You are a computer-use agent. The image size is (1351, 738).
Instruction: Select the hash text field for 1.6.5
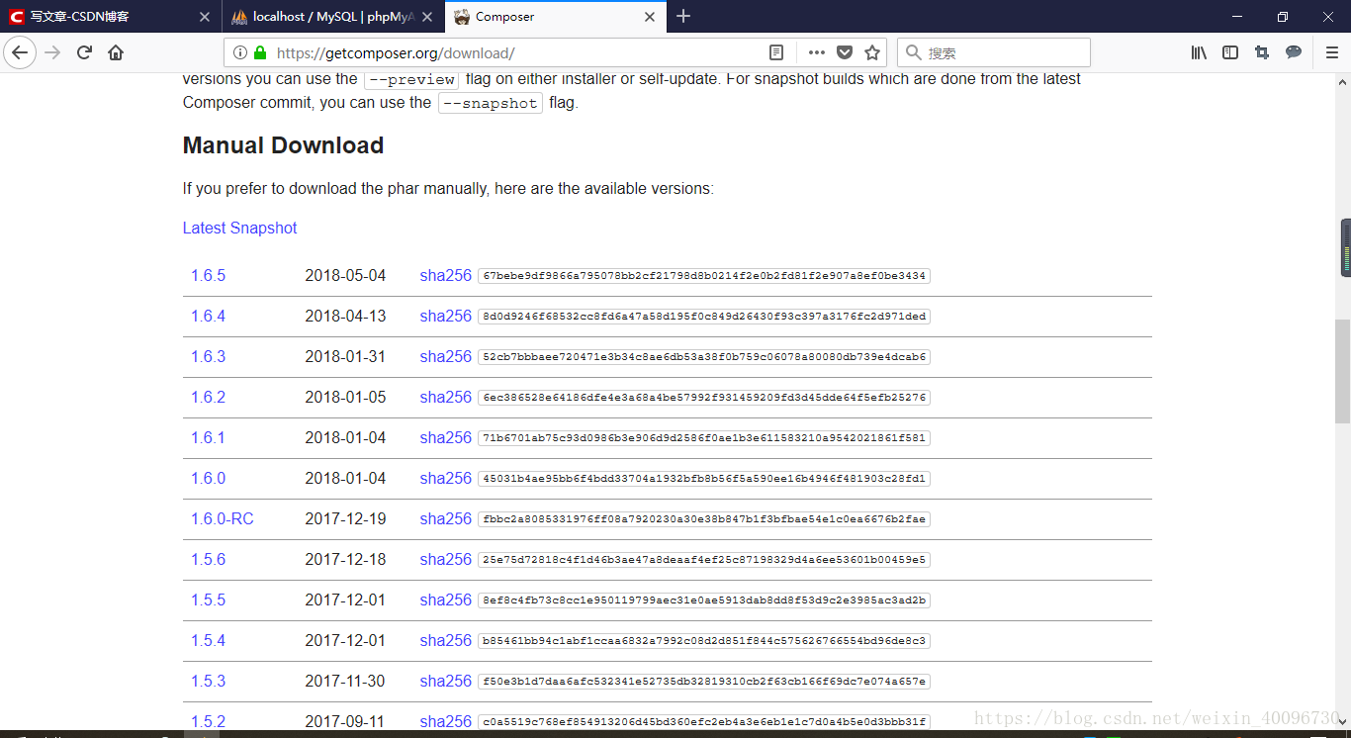[x=702, y=275]
